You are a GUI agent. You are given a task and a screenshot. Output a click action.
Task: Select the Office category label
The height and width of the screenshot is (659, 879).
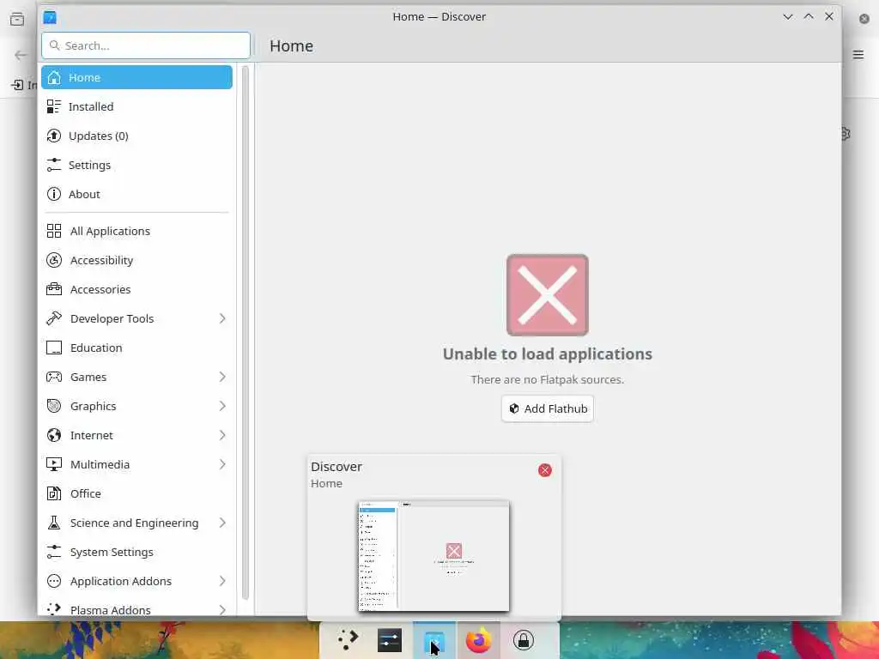point(85,493)
